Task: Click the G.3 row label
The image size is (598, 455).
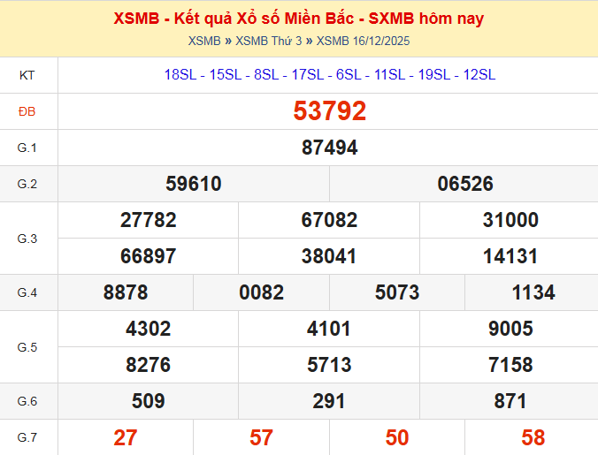Action: (x=27, y=239)
